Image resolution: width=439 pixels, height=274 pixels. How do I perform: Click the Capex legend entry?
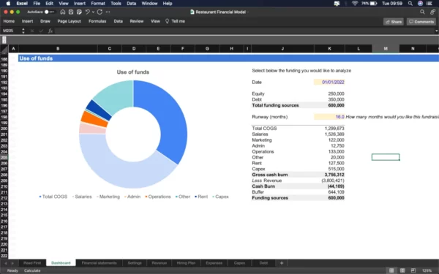221,197
